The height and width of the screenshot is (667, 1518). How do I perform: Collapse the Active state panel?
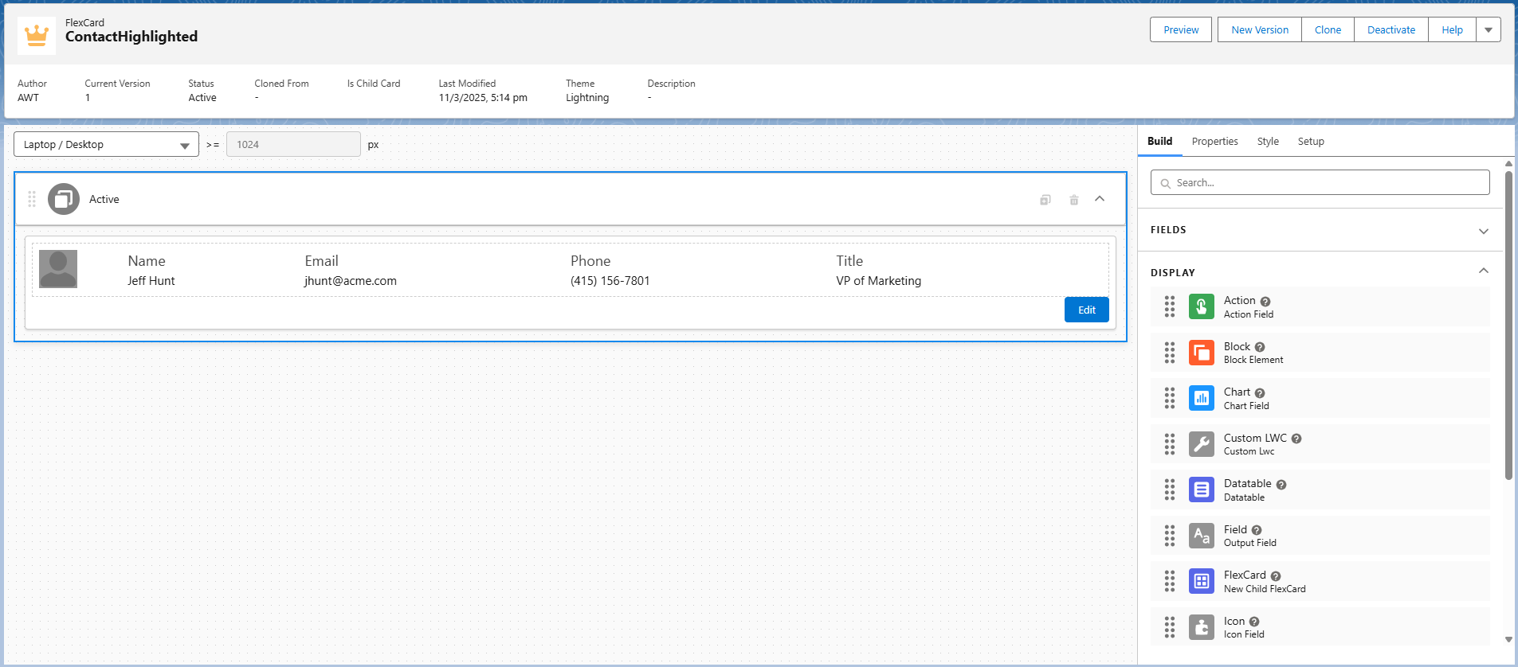[x=1100, y=199]
